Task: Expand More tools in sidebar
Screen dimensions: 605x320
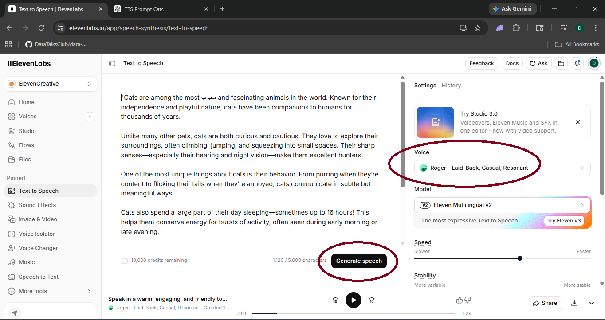Action: (x=50, y=291)
